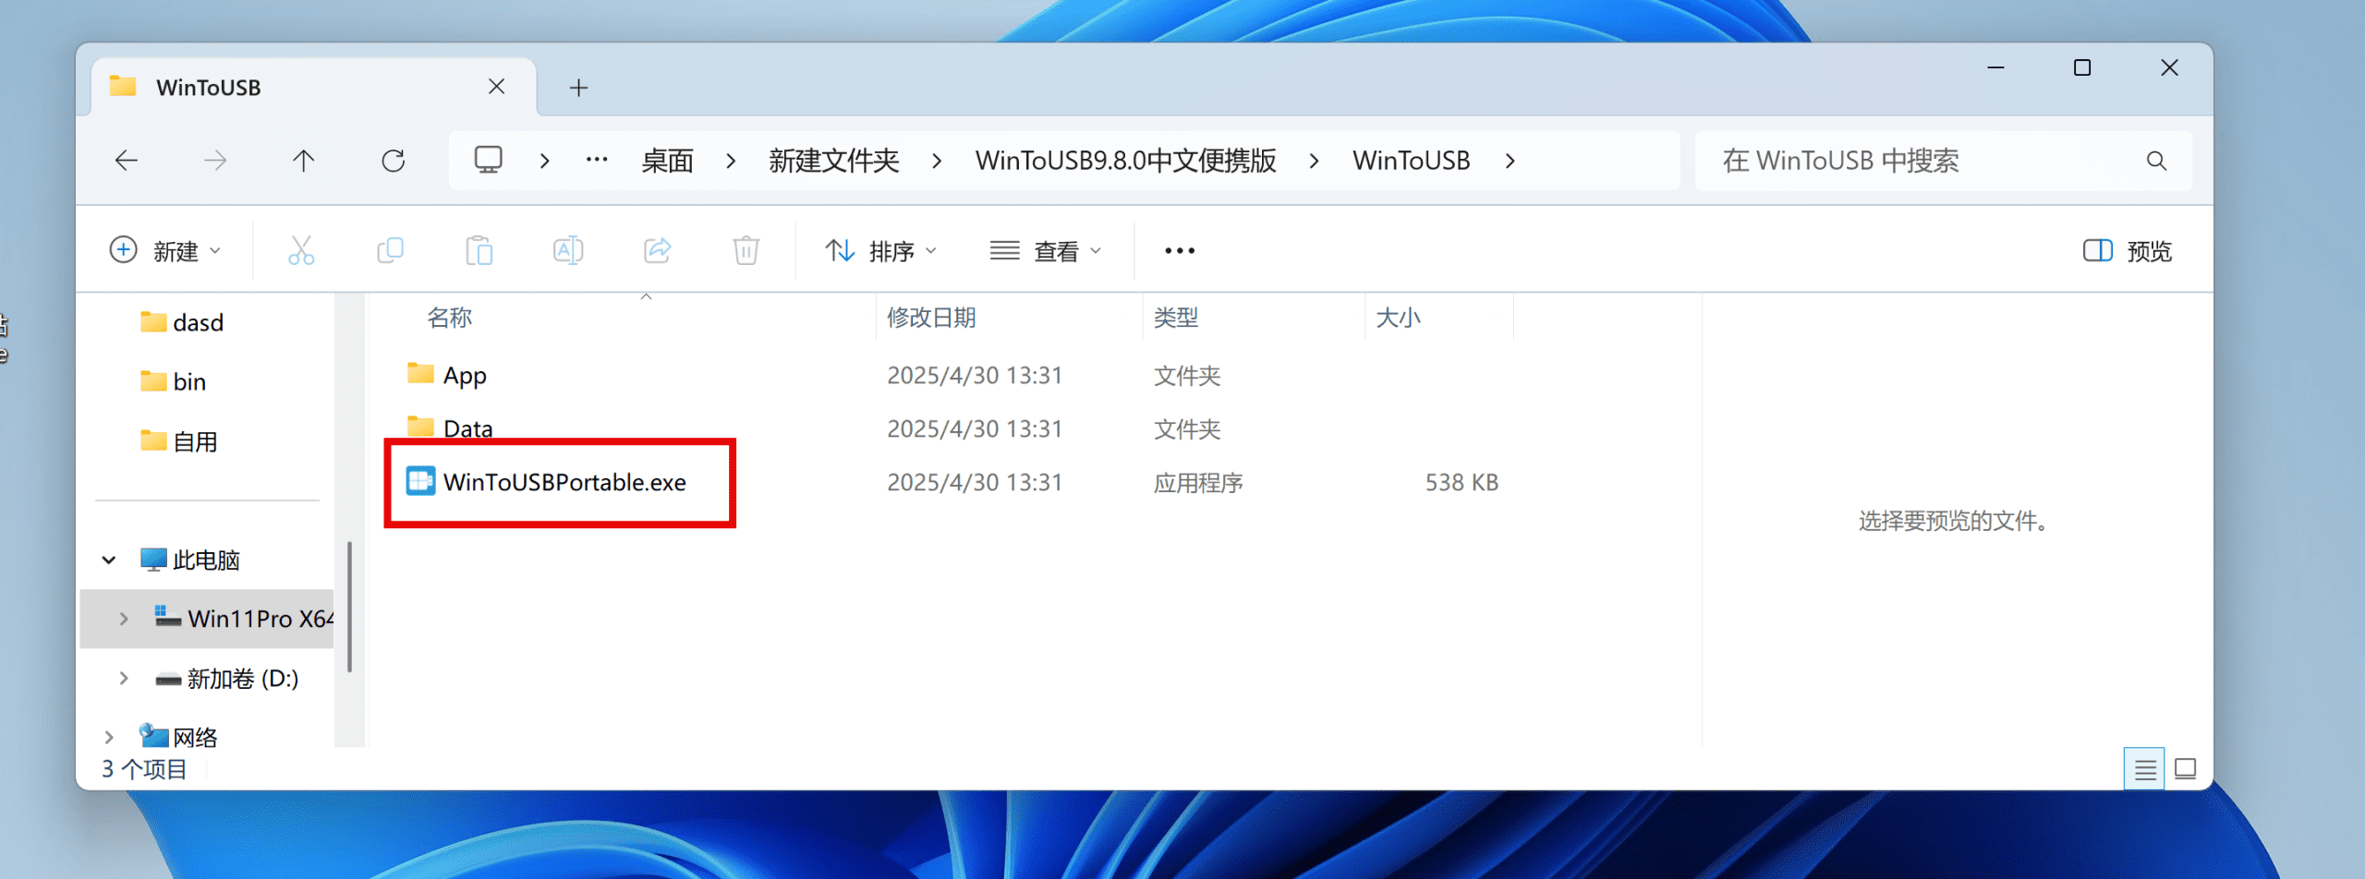2365x879 pixels.
Task: Share the selected file
Action: [x=657, y=250]
